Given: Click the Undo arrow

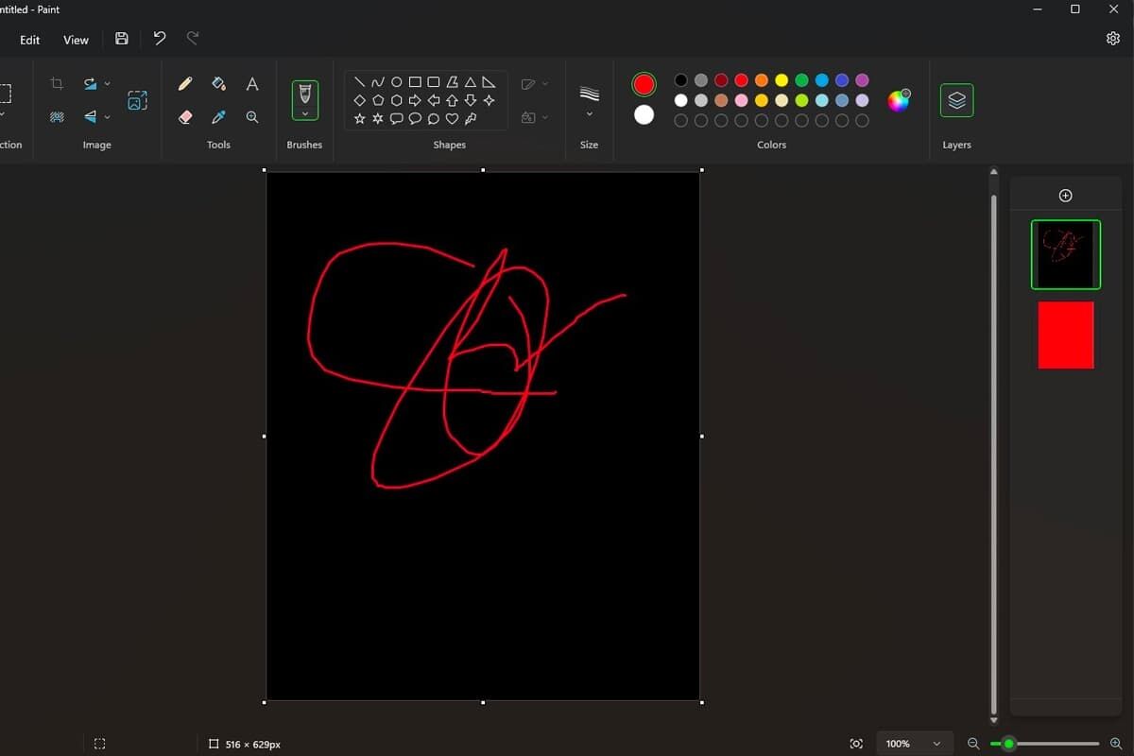Looking at the screenshot, I should (159, 39).
